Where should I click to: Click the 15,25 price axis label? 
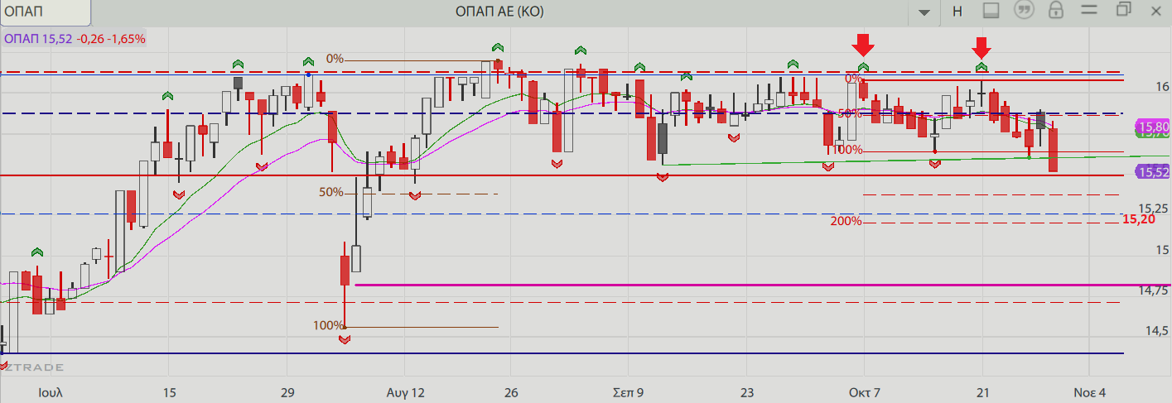pos(1154,209)
